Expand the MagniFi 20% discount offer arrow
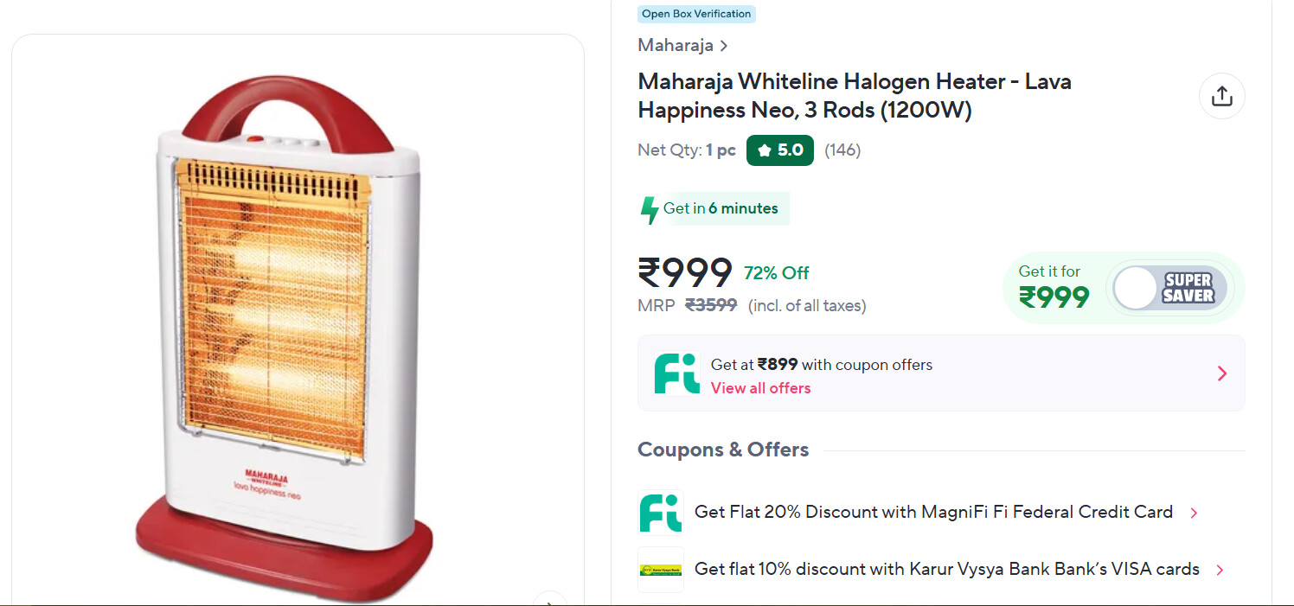This screenshot has height=606, width=1294. click(1194, 514)
